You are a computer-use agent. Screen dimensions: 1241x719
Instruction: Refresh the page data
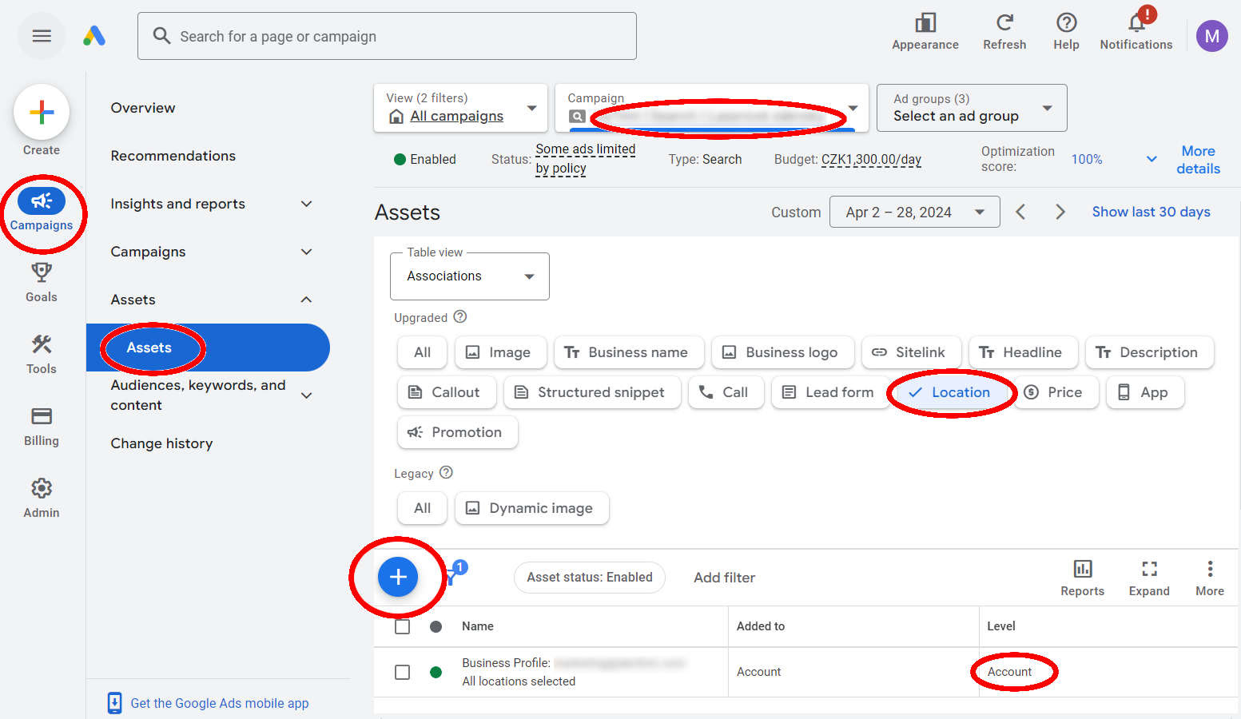[1004, 32]
